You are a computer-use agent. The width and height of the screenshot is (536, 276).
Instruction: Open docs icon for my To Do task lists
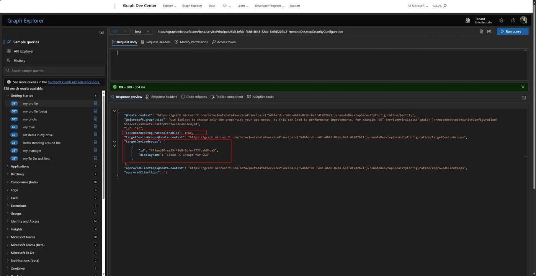tap(96, 158)
